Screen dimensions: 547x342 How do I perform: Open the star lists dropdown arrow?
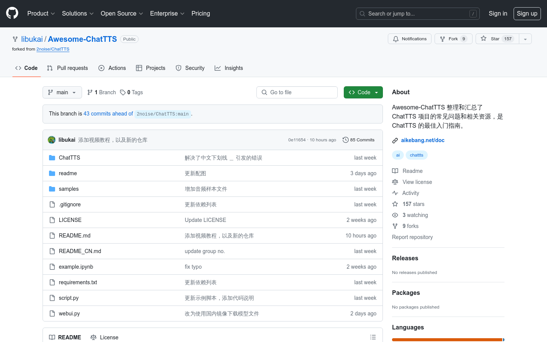(x=525, y=39)
